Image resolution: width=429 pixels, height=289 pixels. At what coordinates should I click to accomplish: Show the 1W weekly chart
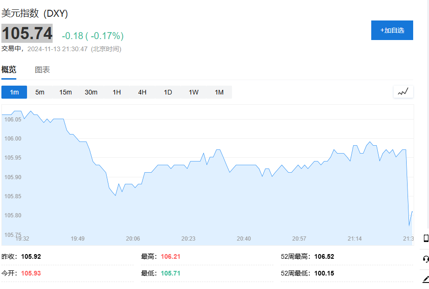point(193,92)
